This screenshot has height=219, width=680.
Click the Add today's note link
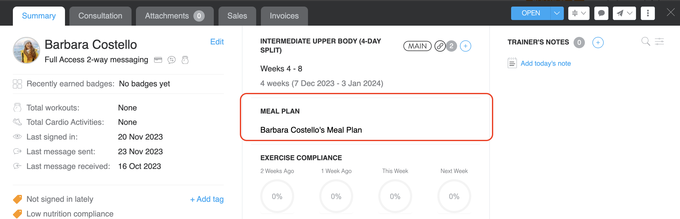pos(545,64)
